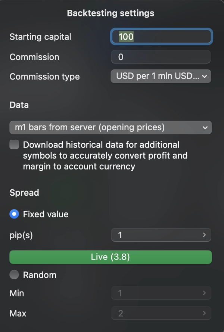This screenshot has height=332, width=224.
Task: Select the Random spread radio button
Action: pyautogui.click(x=14, y=275)
